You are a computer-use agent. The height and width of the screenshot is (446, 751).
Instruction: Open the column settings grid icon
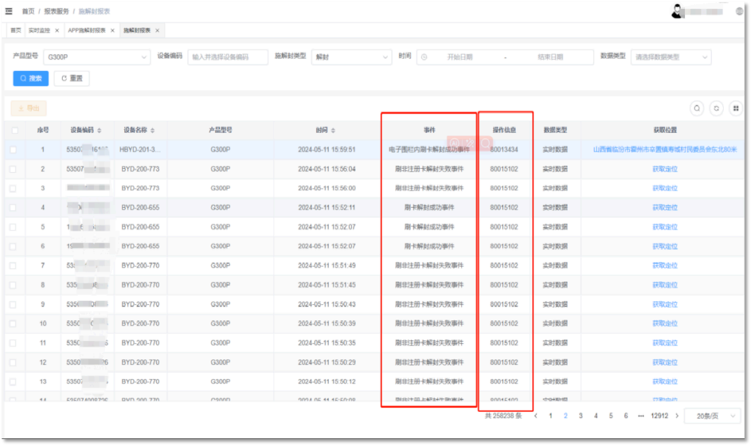point(736,108)
